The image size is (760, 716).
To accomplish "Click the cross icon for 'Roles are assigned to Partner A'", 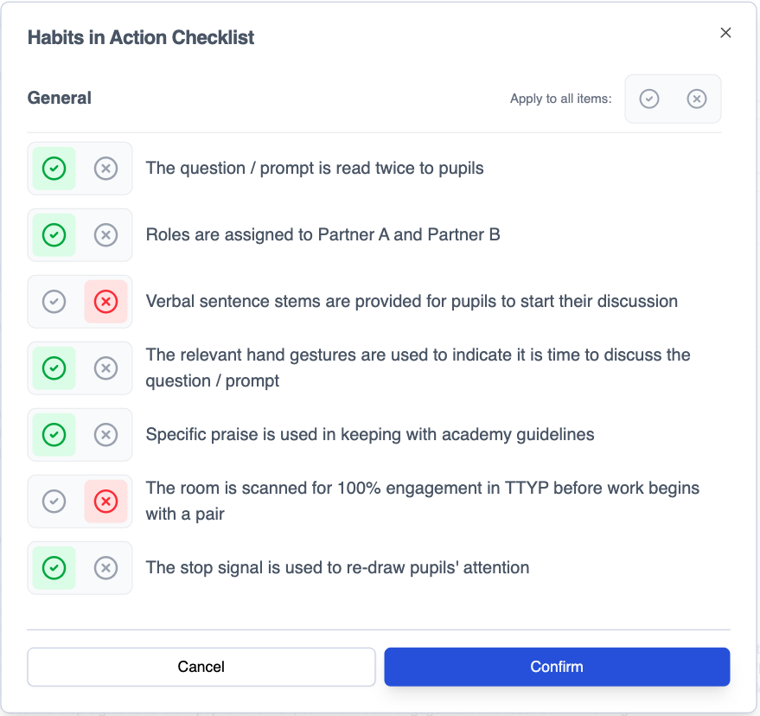I will [105, 234].
